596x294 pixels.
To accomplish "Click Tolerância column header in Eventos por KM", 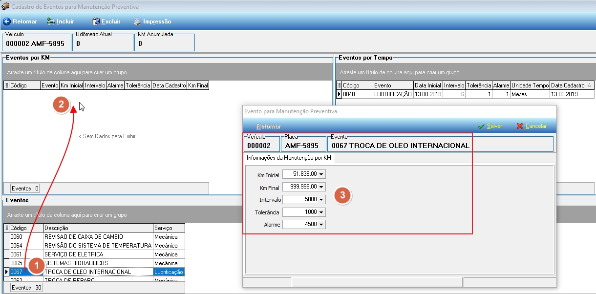I will tap(138, 85).
